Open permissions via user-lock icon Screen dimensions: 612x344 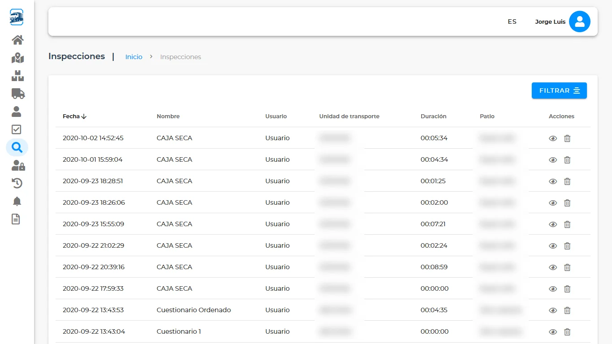pyautogui.click(x=17, y=165)
